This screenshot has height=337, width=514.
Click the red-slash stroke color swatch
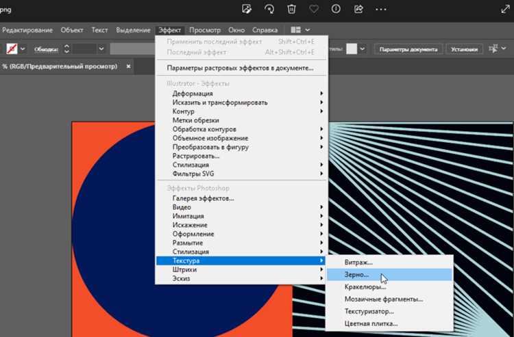pos(12,49)
